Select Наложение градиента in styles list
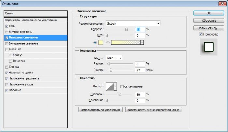Screen dimensions: 228x132 click(24, 78)
